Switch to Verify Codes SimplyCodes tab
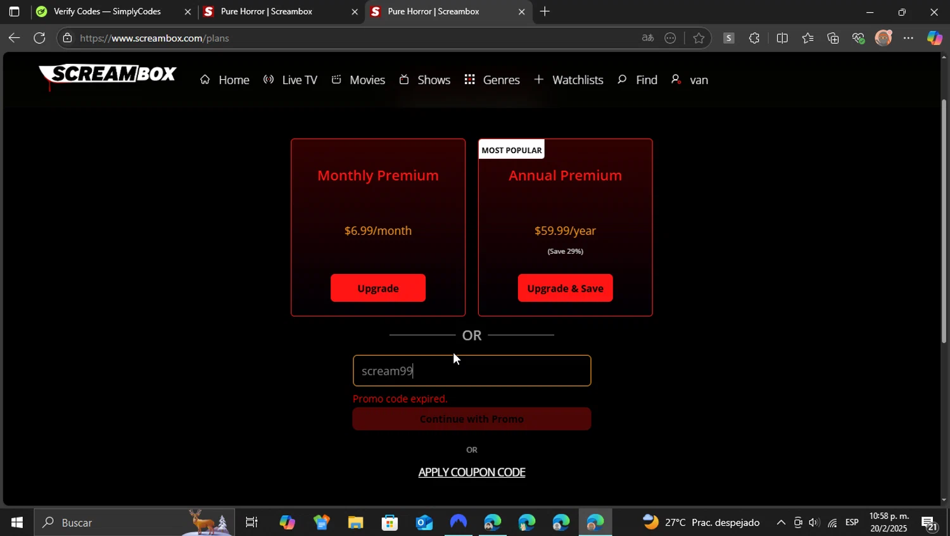950x536 pixels. pyautogui.click(x=106, y=11)
